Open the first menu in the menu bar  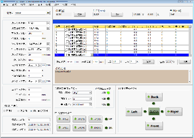coord(6,5)
